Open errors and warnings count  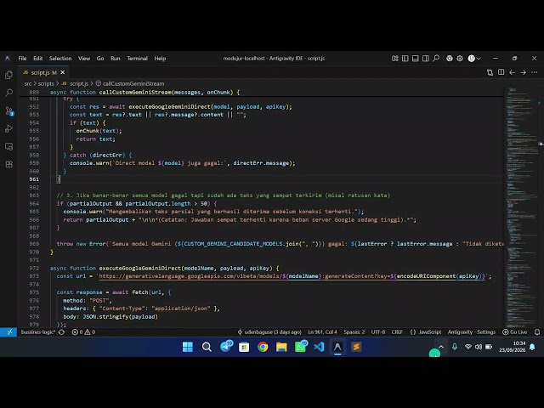83,332
